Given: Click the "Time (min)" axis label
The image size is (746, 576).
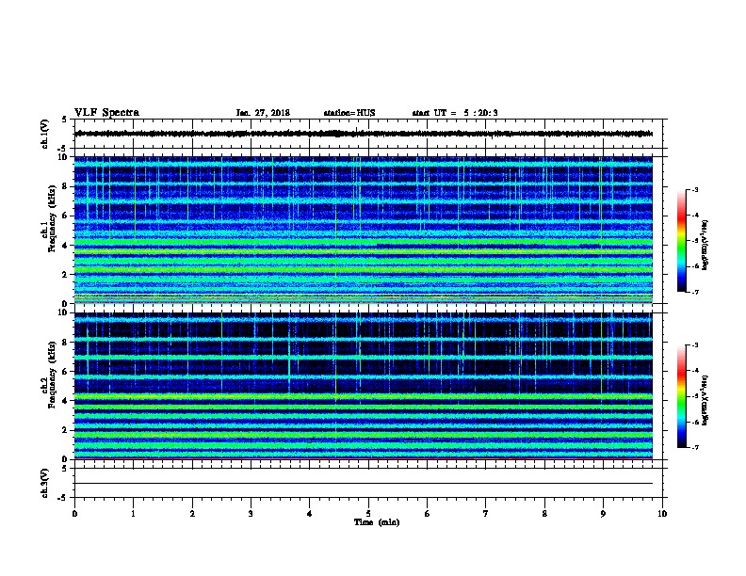Looking at the screenshot, I should coord(377,522).
